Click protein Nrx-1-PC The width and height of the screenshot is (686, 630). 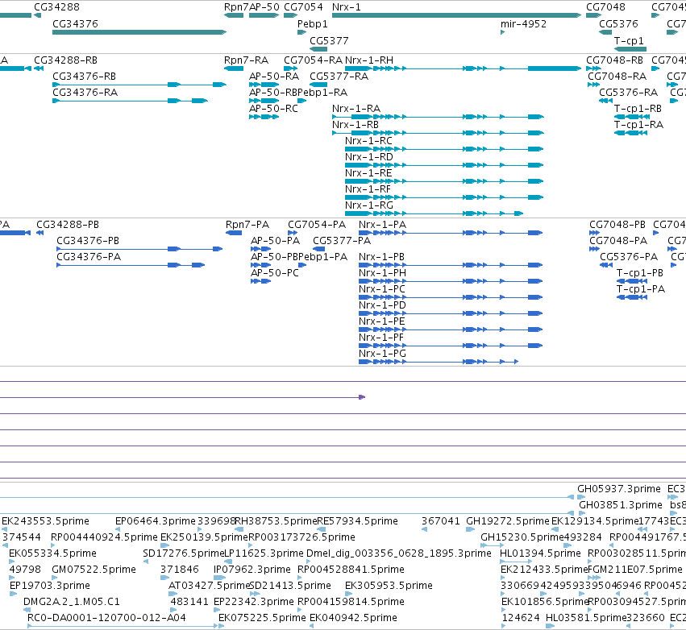click(x=382, y=289)
